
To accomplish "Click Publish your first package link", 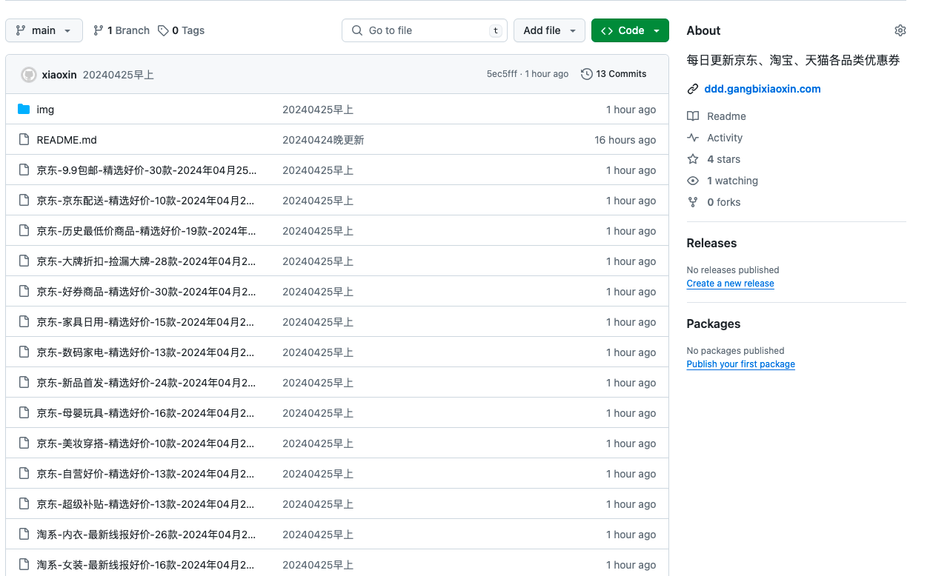I will click(740, 364).
